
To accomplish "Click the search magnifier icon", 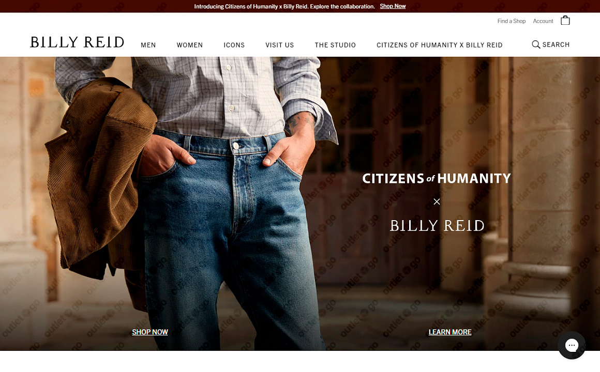I will pyautogui.click(x=536, y=45).
